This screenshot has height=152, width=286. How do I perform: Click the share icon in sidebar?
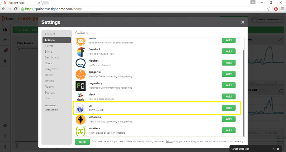5,147
